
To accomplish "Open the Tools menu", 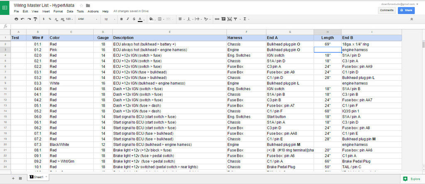I will [x=80, y=11].
